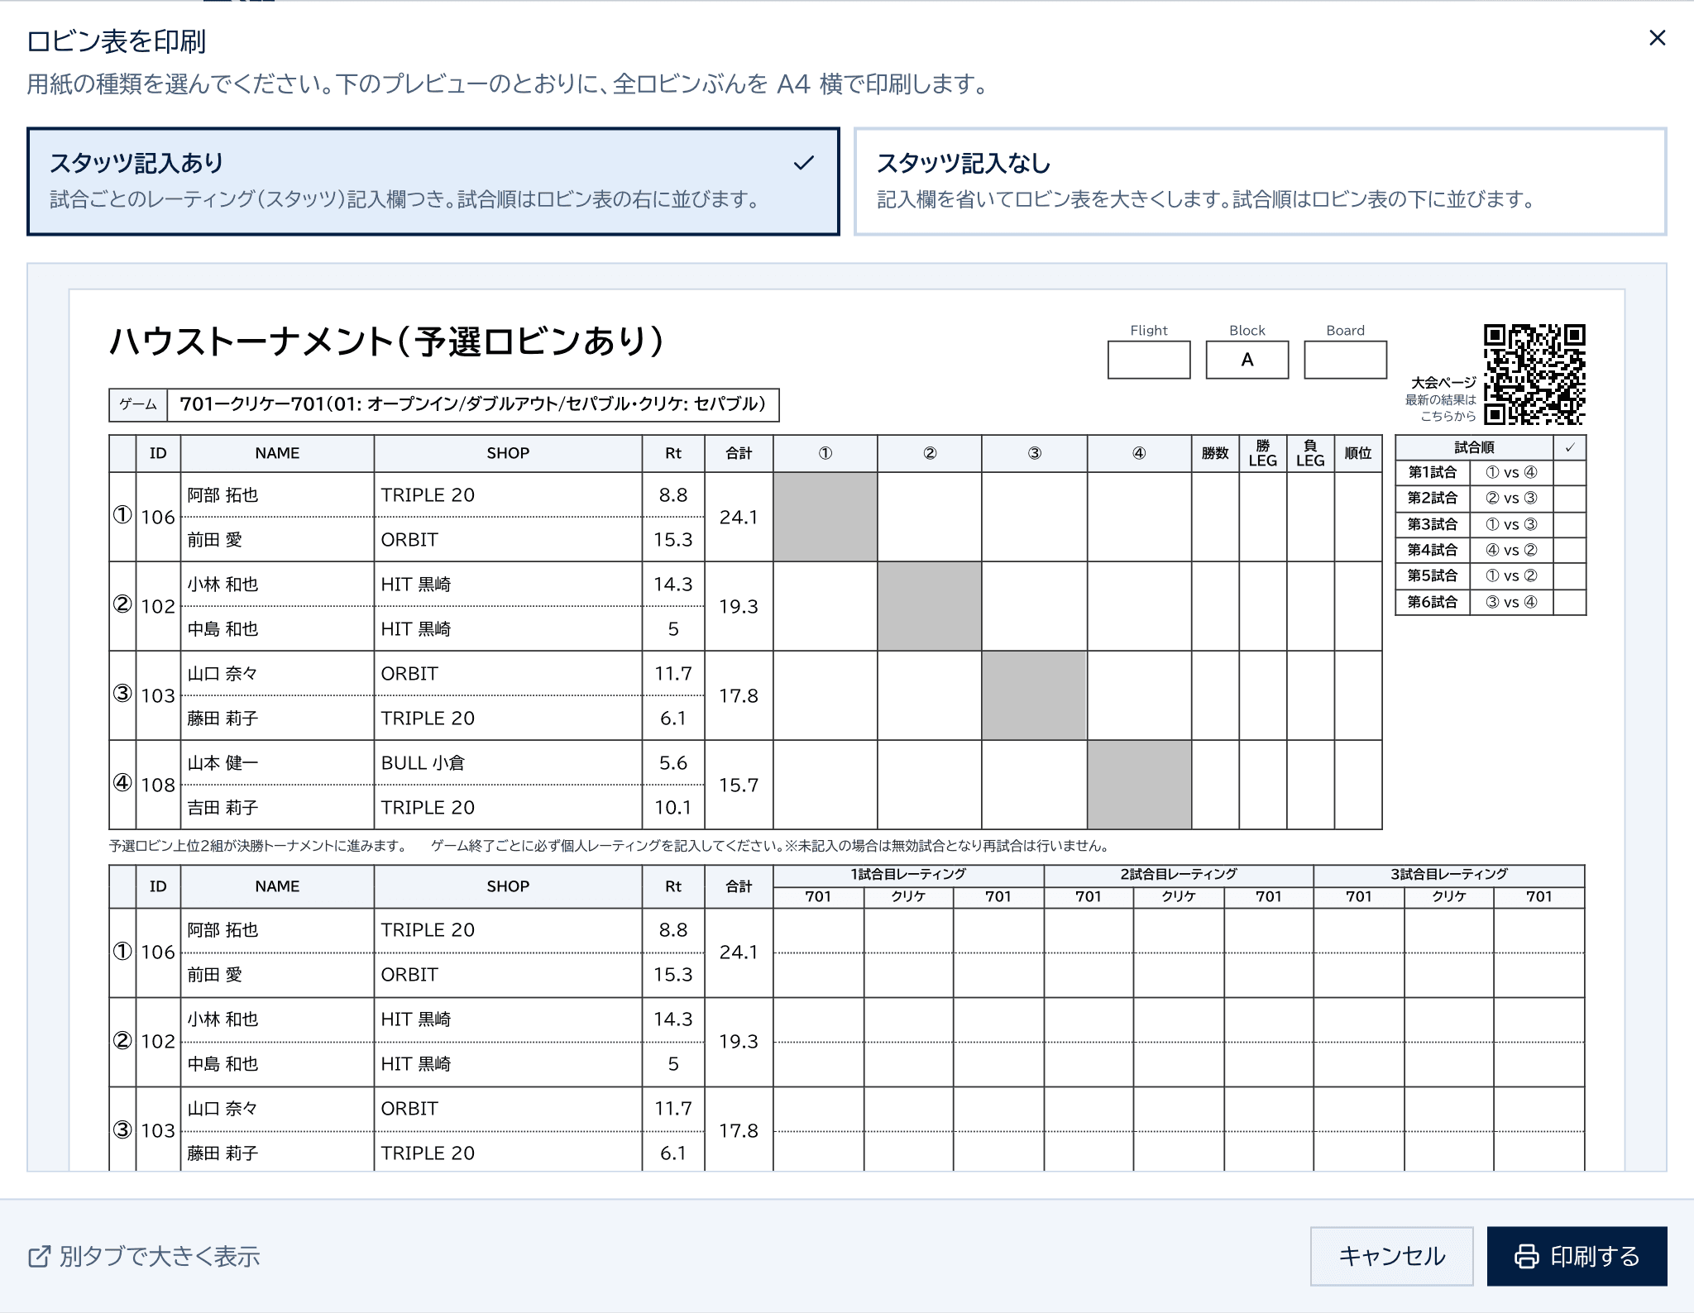1694x1313 pixels.
Task: Click the name 山本 健一 in robin table
Action: pos(223,763)
